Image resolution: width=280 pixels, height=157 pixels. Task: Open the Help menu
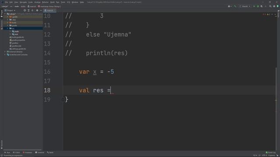click(x=82, y=2)
